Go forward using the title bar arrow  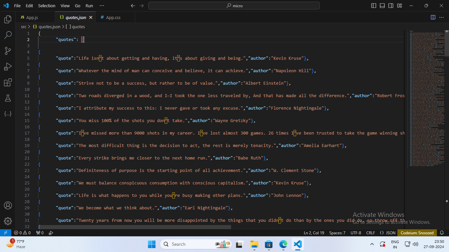click(x=142, y=6)
